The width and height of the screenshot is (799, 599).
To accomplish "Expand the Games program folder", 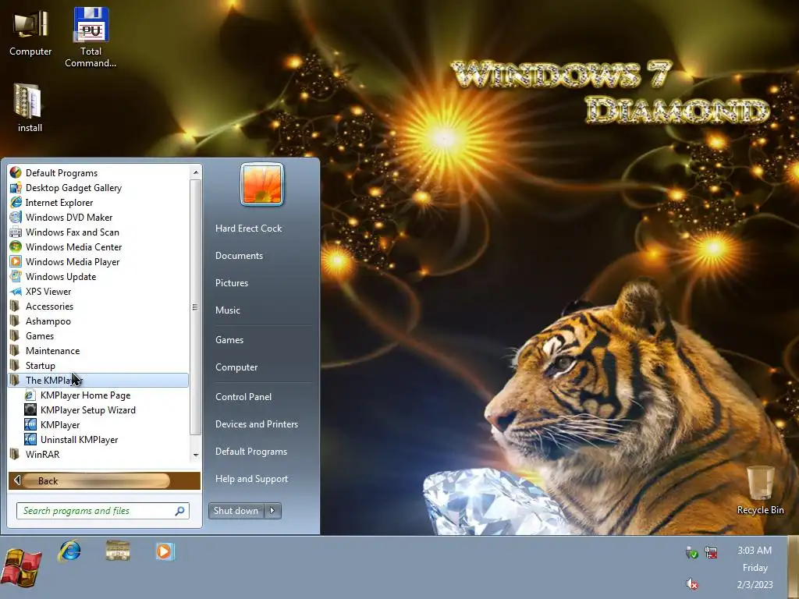I will coord(98,335).
